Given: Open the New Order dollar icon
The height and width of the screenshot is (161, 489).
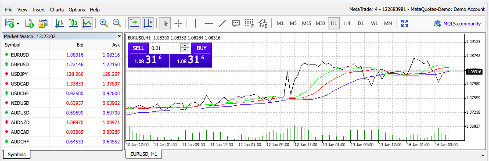Looking at the screenshot, I should [x=43, y=23].
